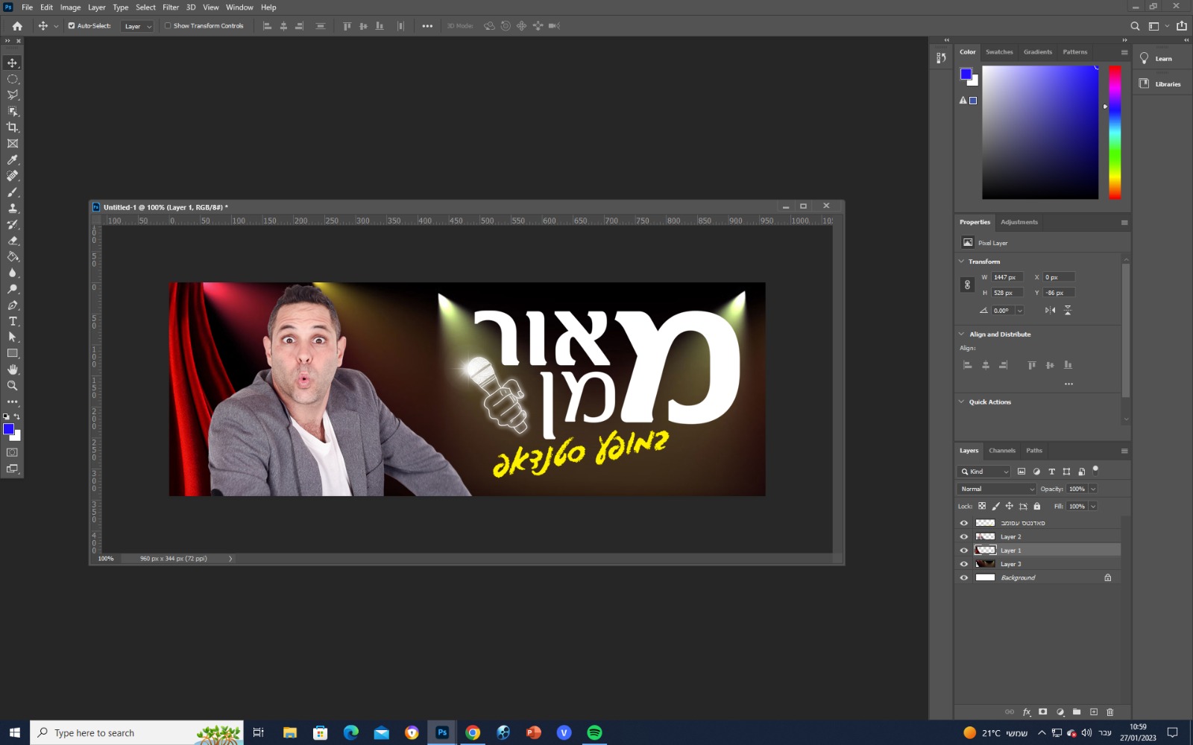
Task: Open the blend mode Normal dropdown
Action: pyautogui.click(x=997, y=489)
